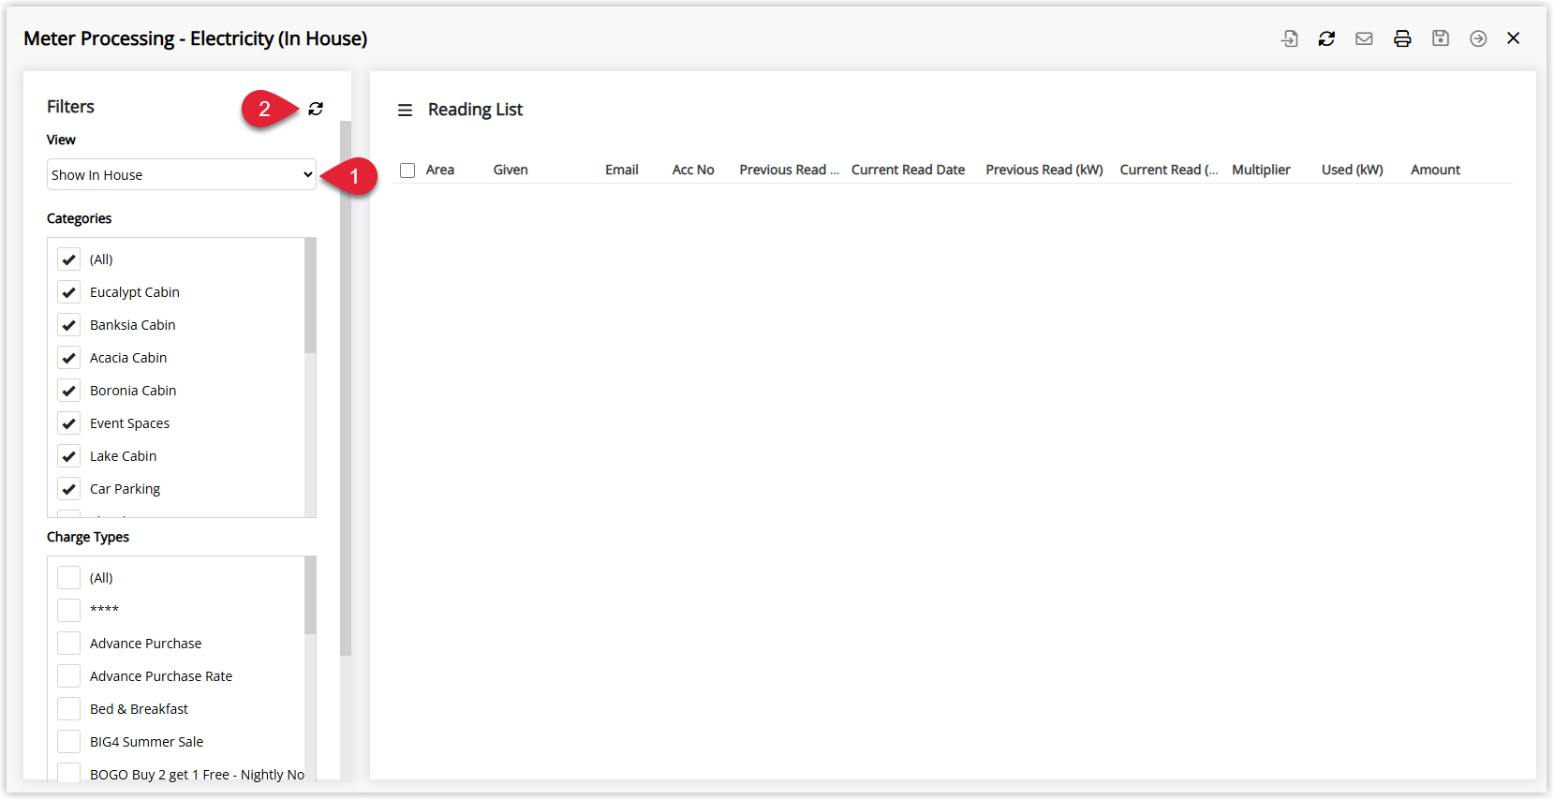The height and width of the screenshot is (800, 1554).
Task: Check Bed & Breakfast charge type
Action: (68, 709)
